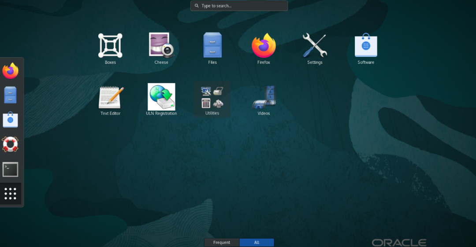Launch Cheese webcam app
The image size is (476, 247).
tap(161, 45)
